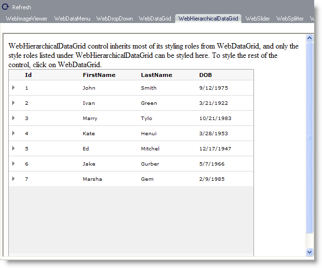322x268 pixels.
Task: Switch to the WebSplitter tab
Action: pyautogui.click(x=290, y=19)
